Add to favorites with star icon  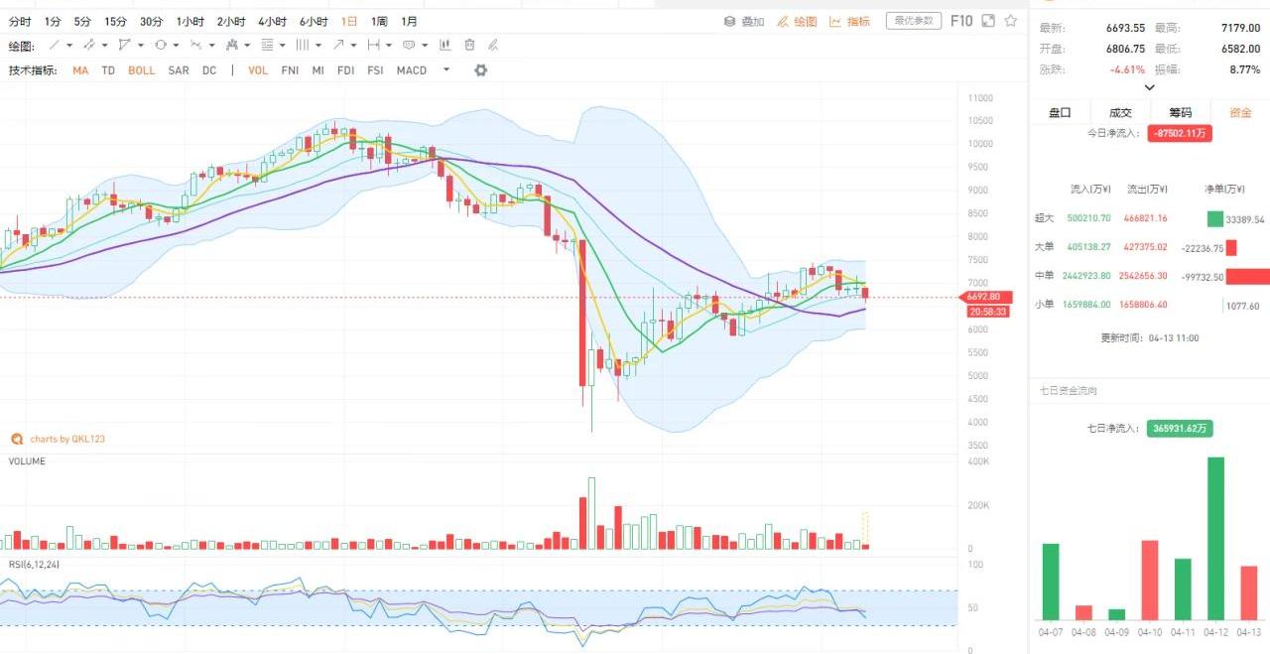tap(1011, 21)
